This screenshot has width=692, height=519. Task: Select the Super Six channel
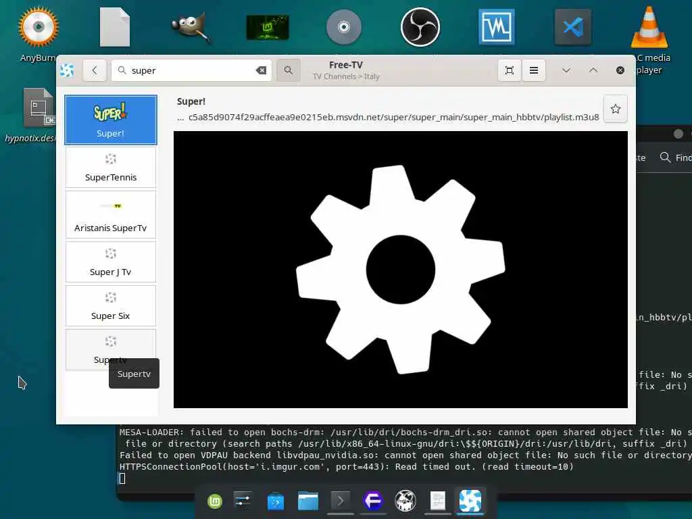(111, 305)
